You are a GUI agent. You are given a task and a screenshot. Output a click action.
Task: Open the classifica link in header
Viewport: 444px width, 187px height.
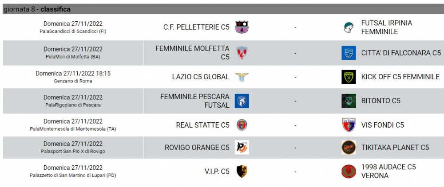click(x=55, y=9)
